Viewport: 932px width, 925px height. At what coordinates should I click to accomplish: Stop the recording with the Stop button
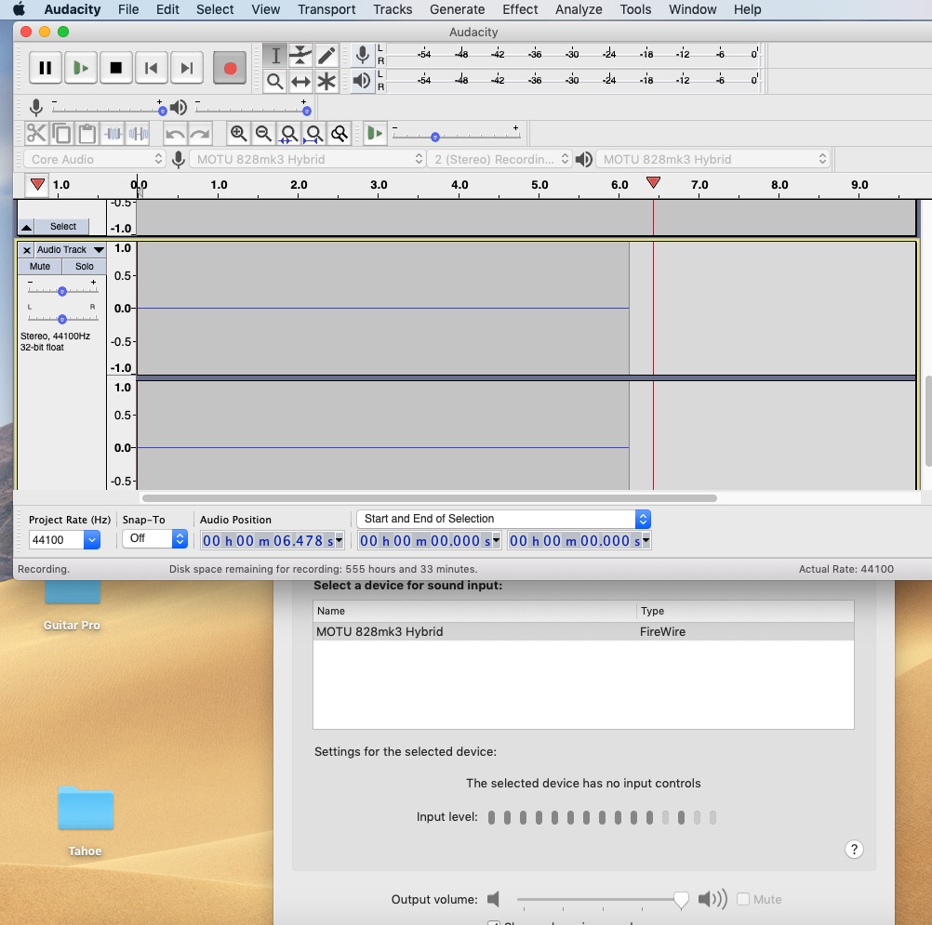pyautogui.click(x=116, y=68)
